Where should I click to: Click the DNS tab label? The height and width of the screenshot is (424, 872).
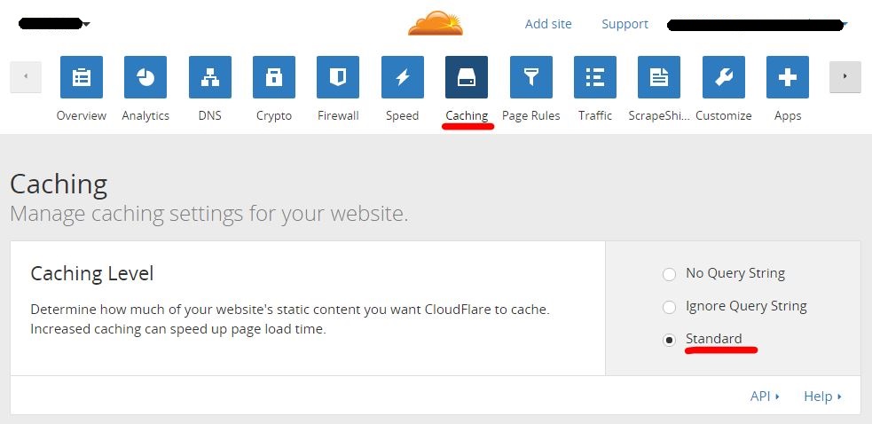coord(209,115)
